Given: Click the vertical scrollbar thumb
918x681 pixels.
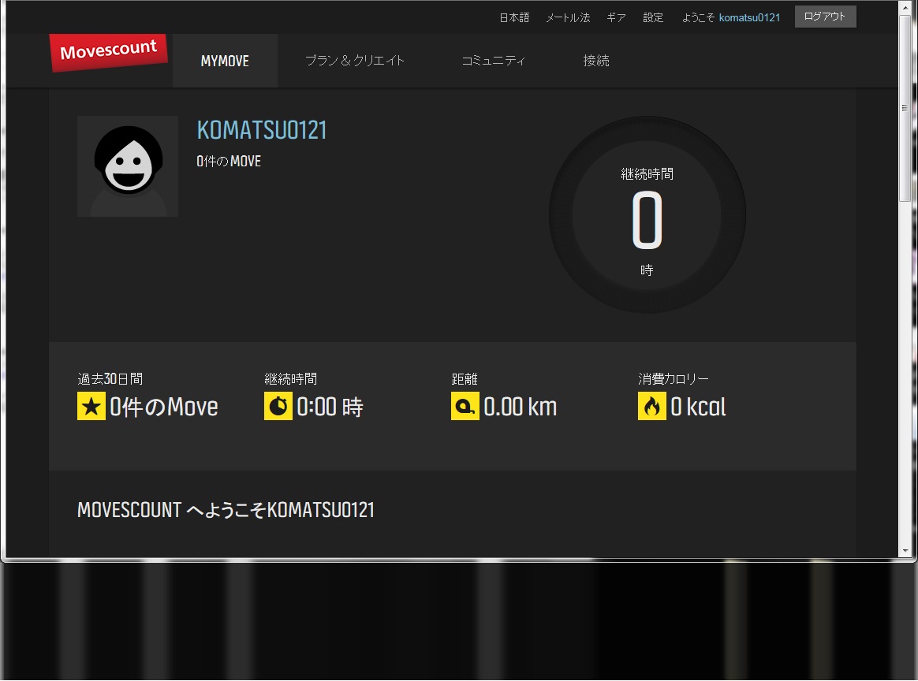Looking at the screenshot, I should 905,108.
